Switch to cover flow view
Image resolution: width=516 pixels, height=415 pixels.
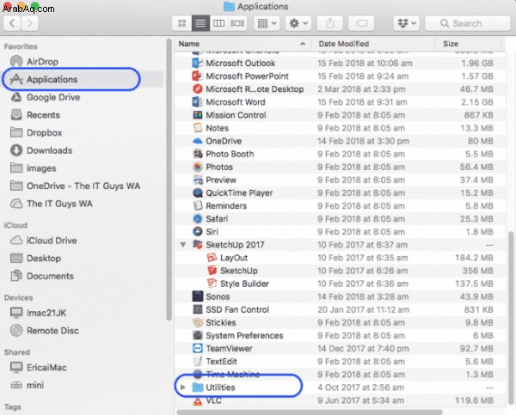[x=237, y=23]
